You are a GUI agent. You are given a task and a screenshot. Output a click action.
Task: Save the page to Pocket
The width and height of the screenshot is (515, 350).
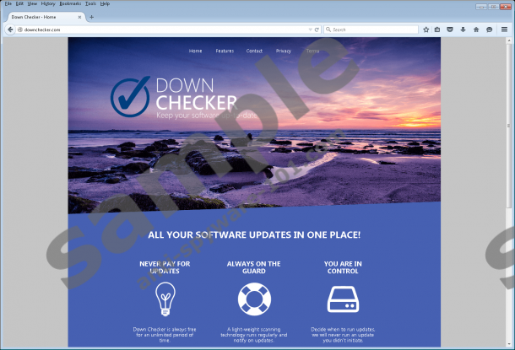[x=450, y=29]
